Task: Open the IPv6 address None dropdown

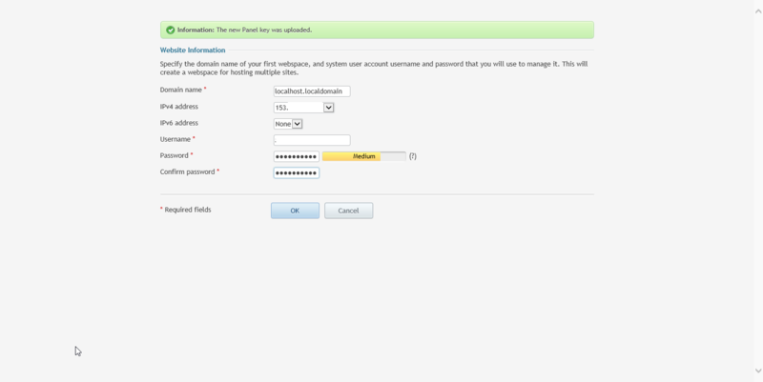Action: 288,124
